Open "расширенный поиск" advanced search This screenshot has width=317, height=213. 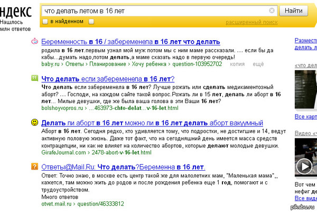coord(251,22)
